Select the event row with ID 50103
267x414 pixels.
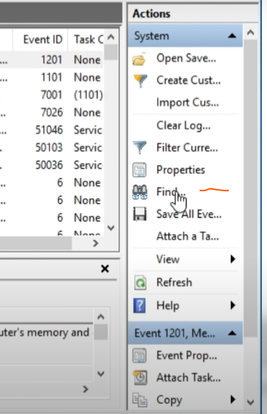click(x=52, y=147)
